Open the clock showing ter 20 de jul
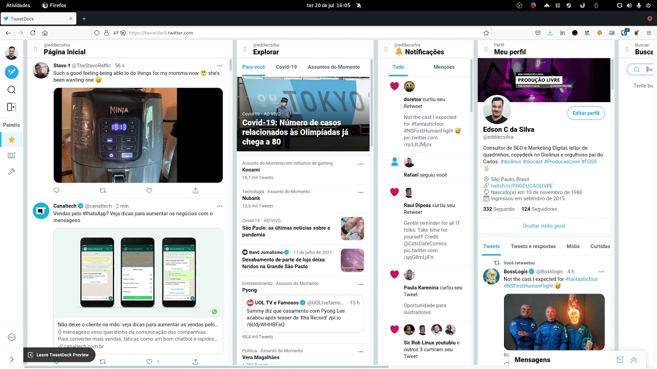This screenshot has height=369, width=657. tap(328, 5)
